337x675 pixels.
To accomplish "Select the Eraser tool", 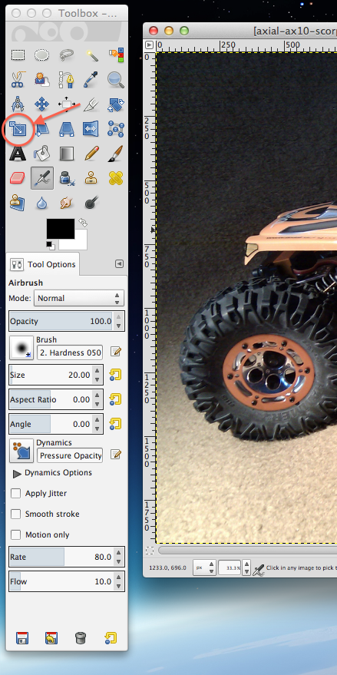I will tap(18, 178).
